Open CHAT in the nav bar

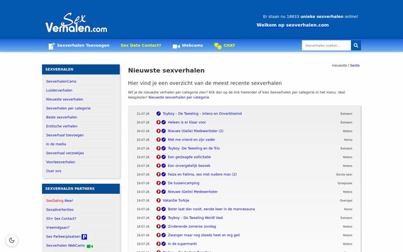[229, 45]
